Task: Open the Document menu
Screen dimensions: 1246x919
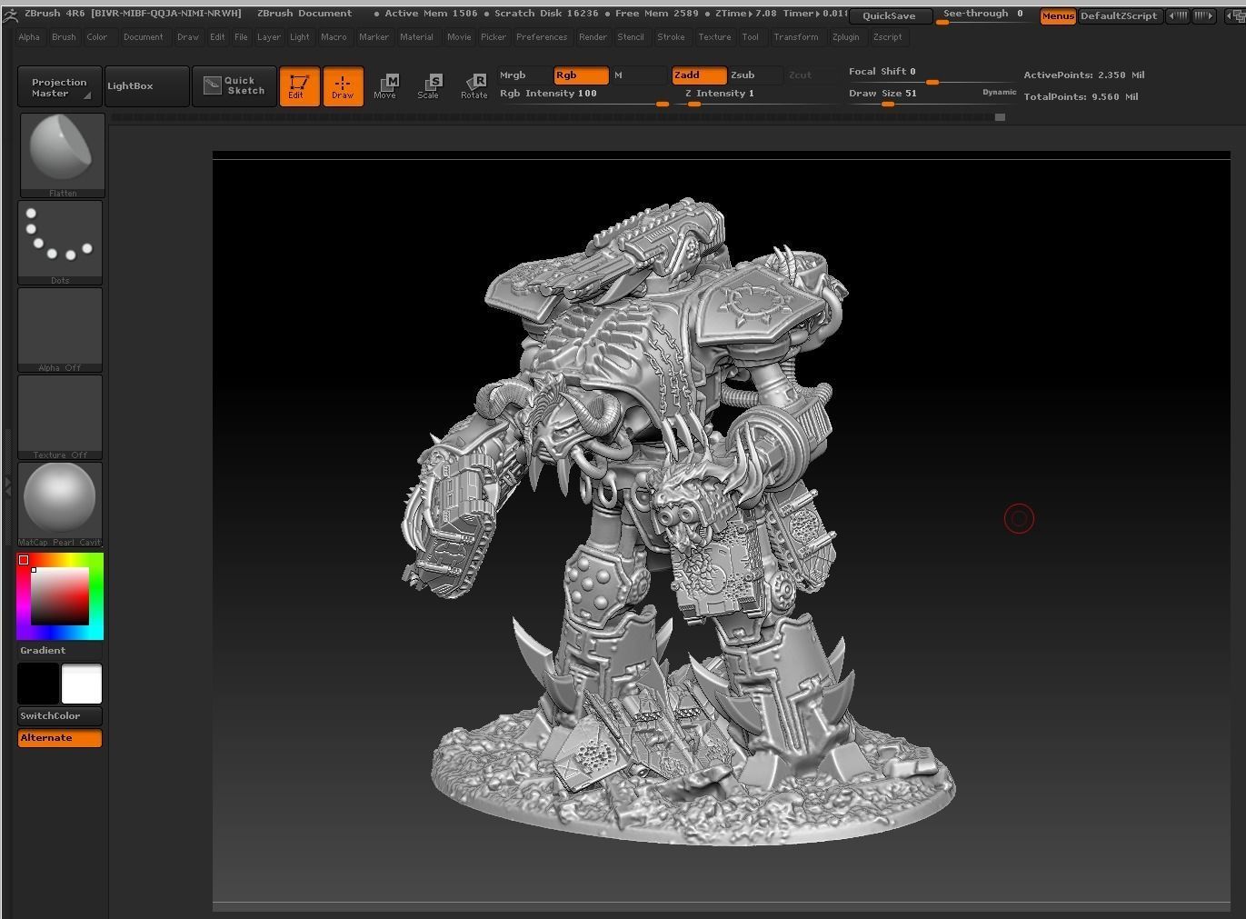Action: (144, 37)
